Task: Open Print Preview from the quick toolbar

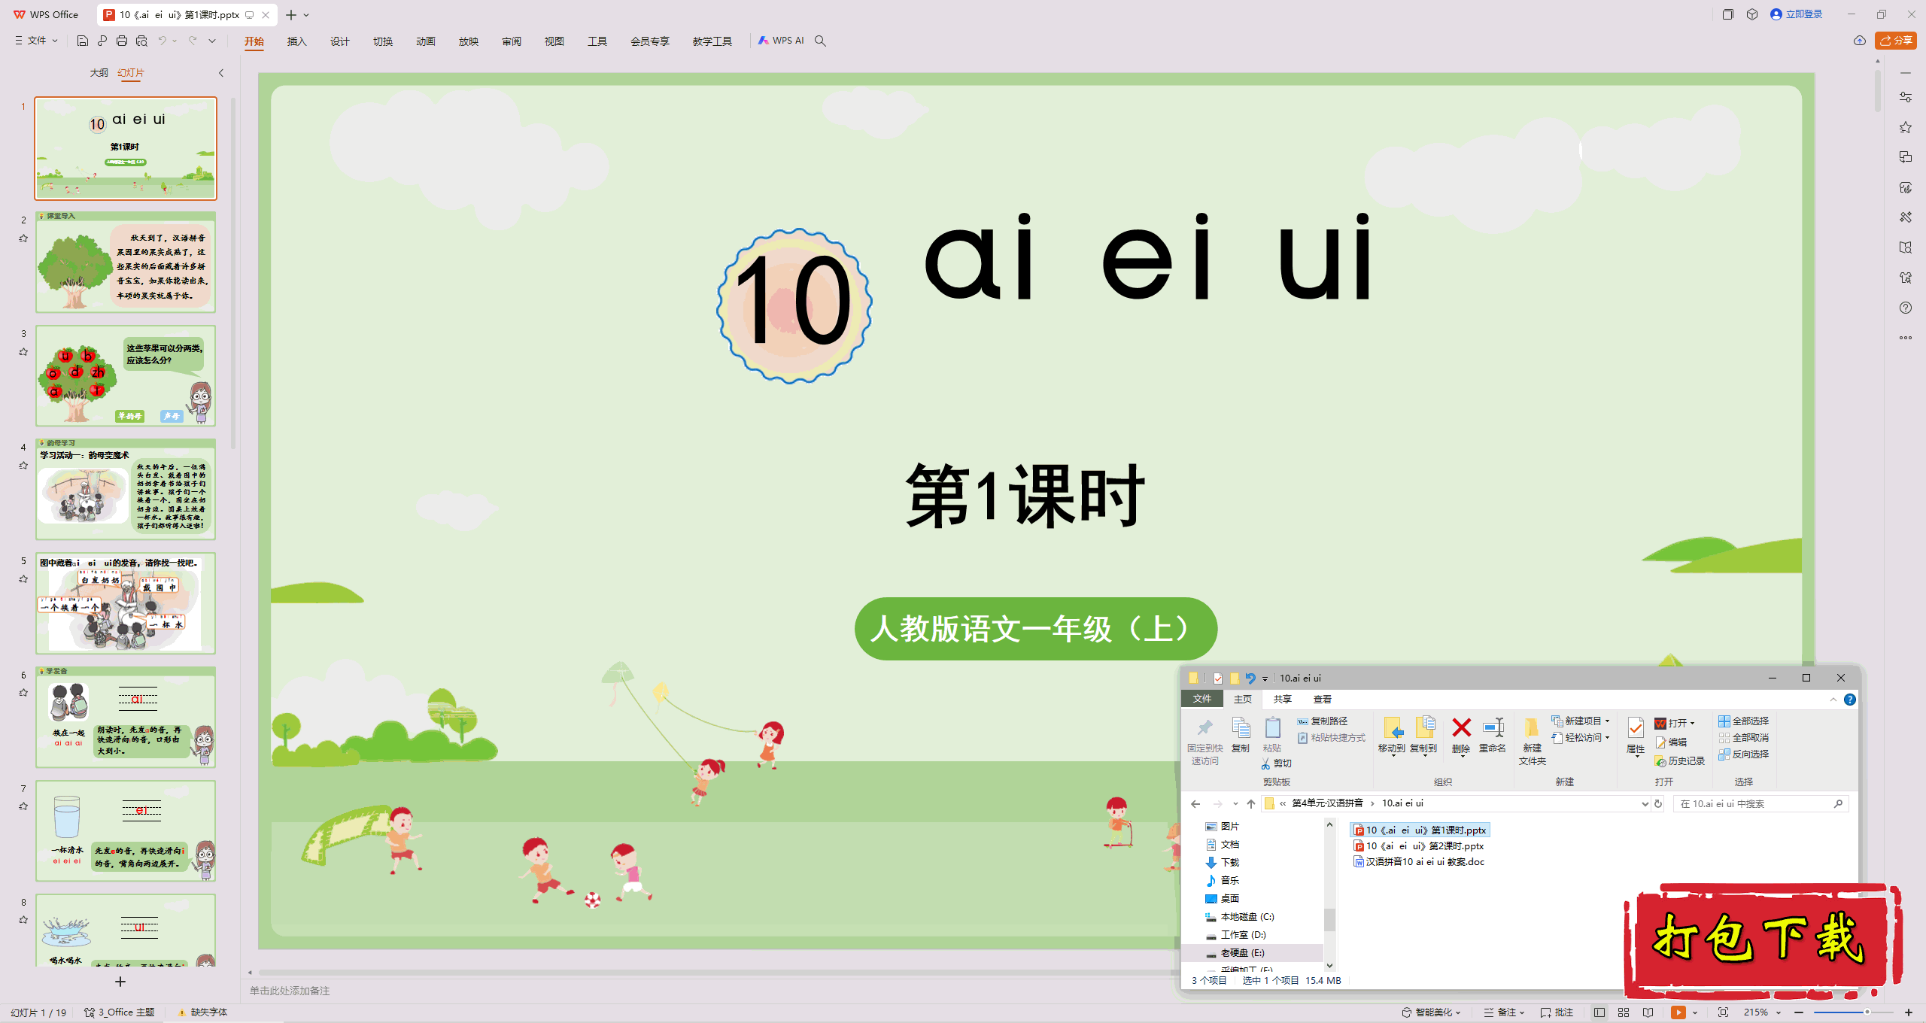Action: coord(141,41)
